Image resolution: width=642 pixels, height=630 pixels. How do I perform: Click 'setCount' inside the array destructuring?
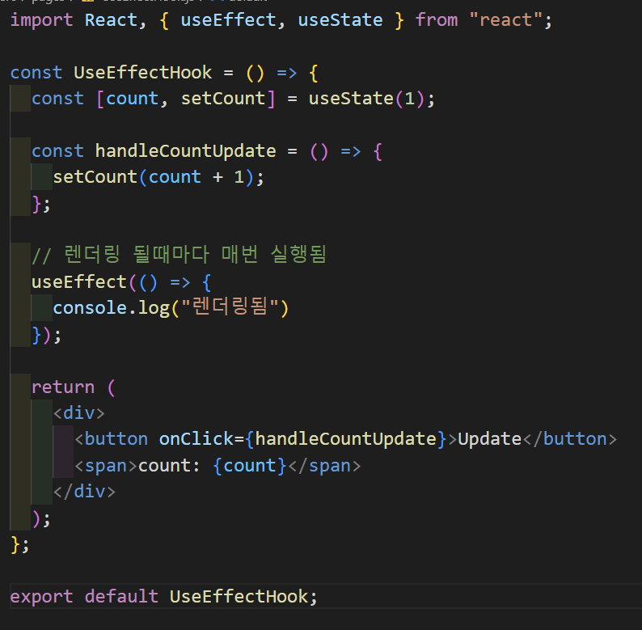pos(223,99)
